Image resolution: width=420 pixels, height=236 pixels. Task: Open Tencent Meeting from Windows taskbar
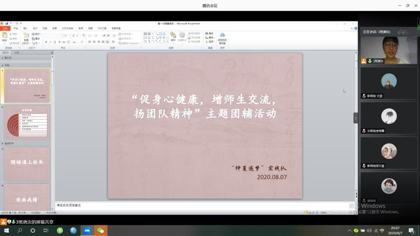pyautogui.click(x=87, y=230)
